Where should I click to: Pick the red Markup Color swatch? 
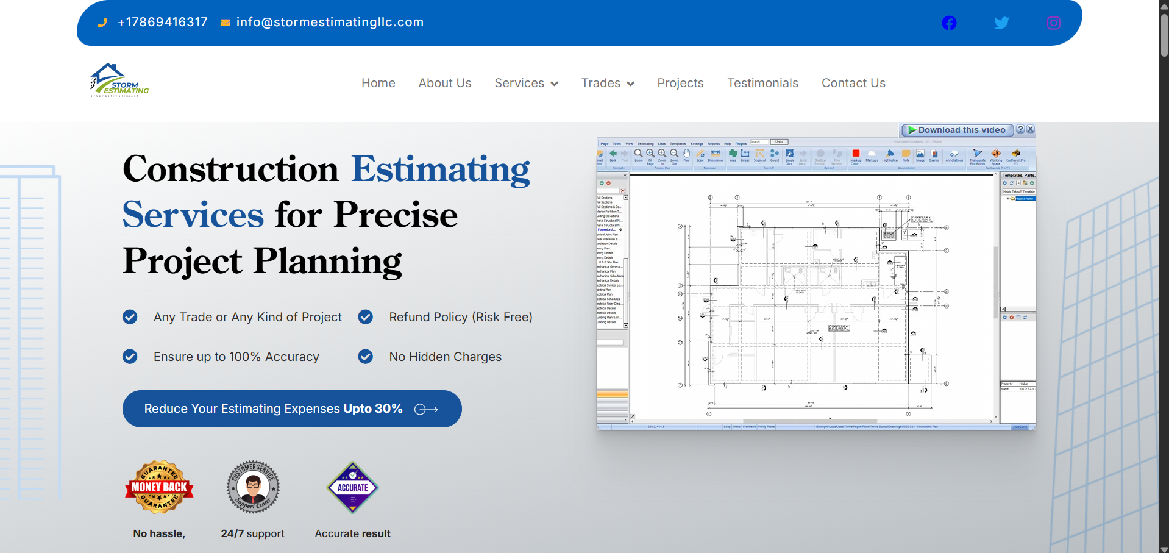[856, 153]
